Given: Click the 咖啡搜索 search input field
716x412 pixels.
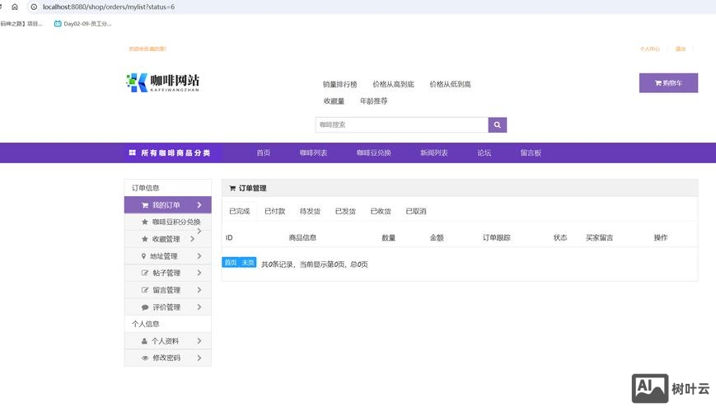Looking at the screenshot, I should pyautogui.click(x=402, y=124).
